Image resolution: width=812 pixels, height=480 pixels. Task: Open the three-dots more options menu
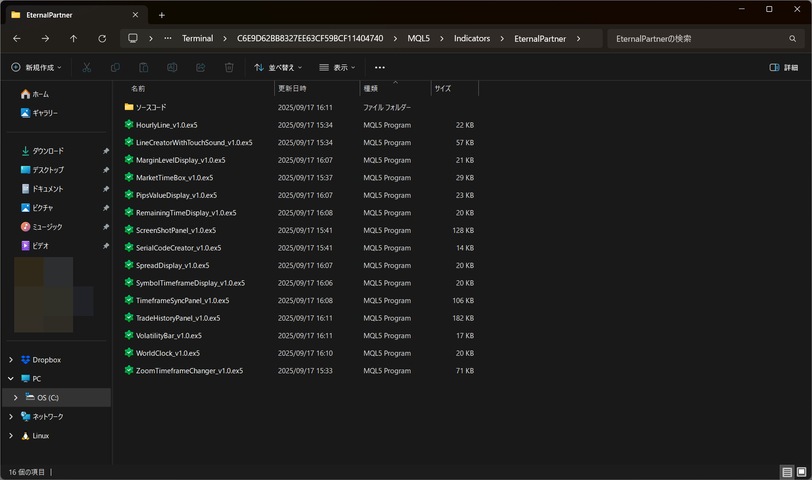[x=380, y=67]
